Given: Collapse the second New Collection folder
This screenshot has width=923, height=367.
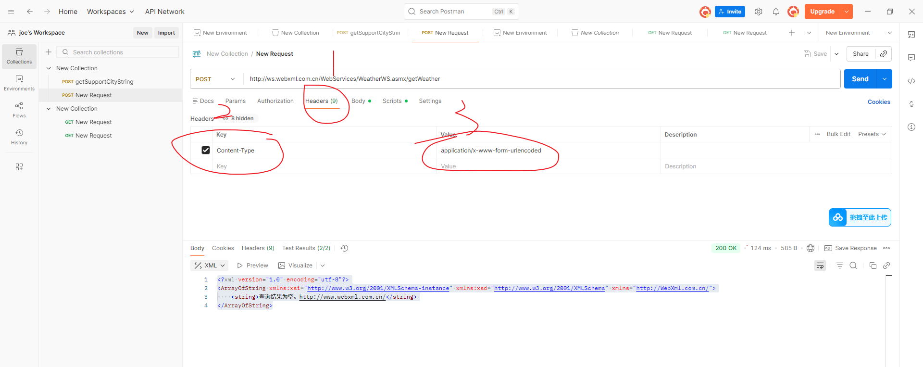Looking at the screenshot, I should coord(49,109).
